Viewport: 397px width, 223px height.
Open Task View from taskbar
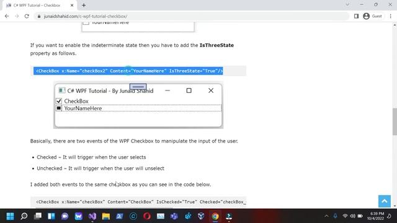(38, 216)
